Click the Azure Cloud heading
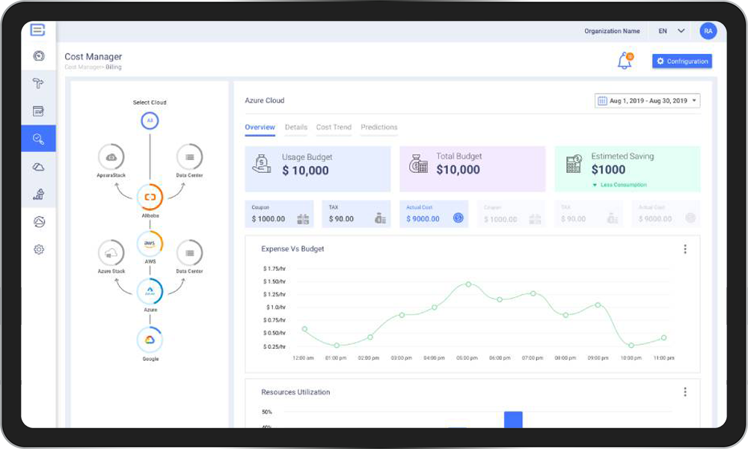Viewport: 748px width, 449px height. (x=265, y=101)
